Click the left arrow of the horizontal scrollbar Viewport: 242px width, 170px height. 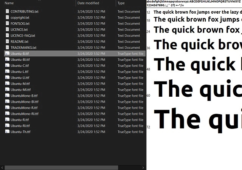click(2, 167)
